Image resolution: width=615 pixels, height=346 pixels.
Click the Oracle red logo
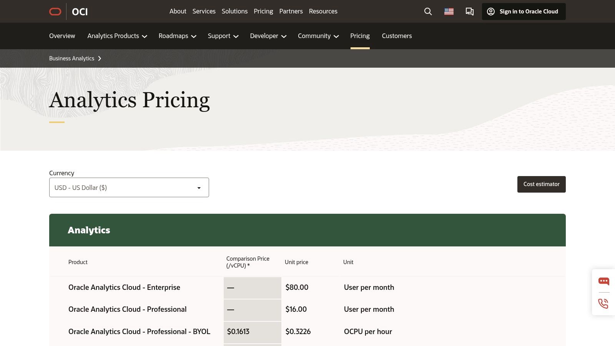[55, 12]
